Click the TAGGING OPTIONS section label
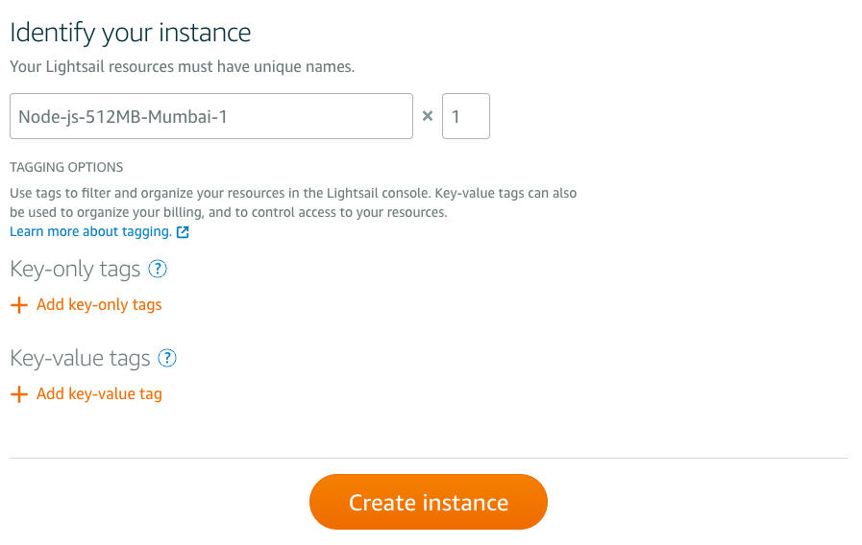Image resolution: width=862 pixels, height=545 pixels. click(66, 167)
